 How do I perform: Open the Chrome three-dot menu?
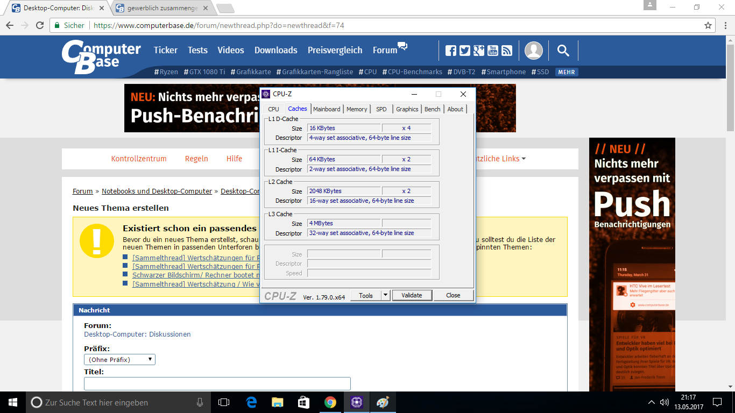tap(725, 25)
